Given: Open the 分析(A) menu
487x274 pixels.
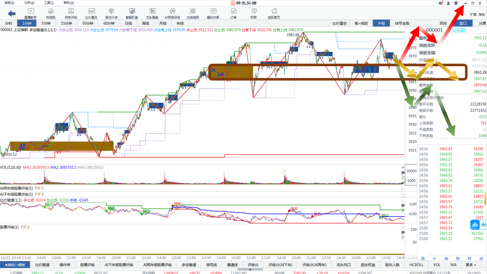Looking at the screenshot, I should click(x=29, y=3).
